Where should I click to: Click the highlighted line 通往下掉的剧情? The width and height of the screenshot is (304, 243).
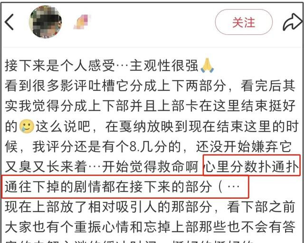53,186
